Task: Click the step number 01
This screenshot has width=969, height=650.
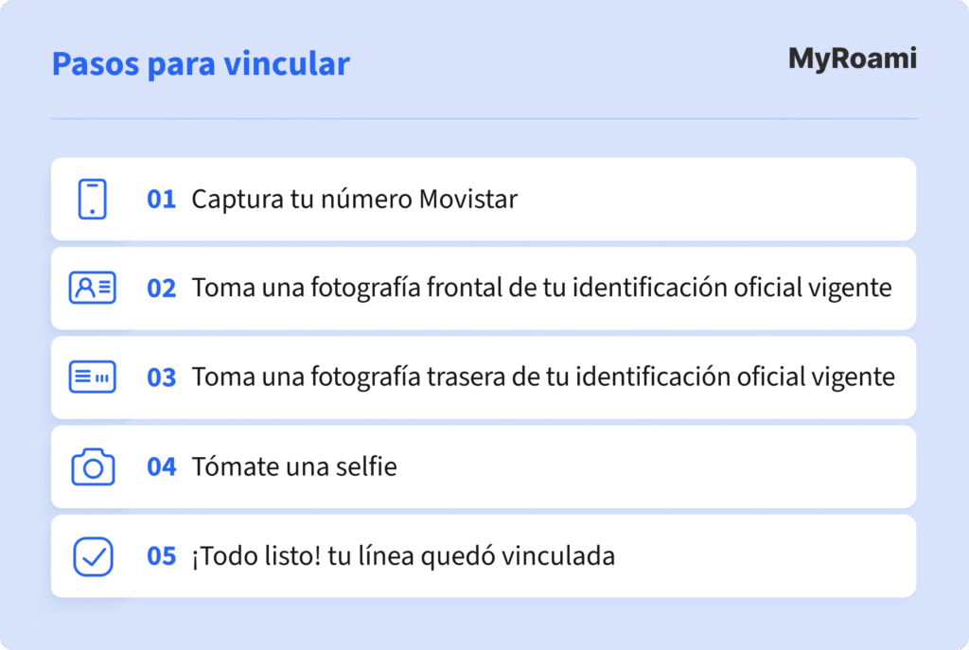Action: [161, 200]
